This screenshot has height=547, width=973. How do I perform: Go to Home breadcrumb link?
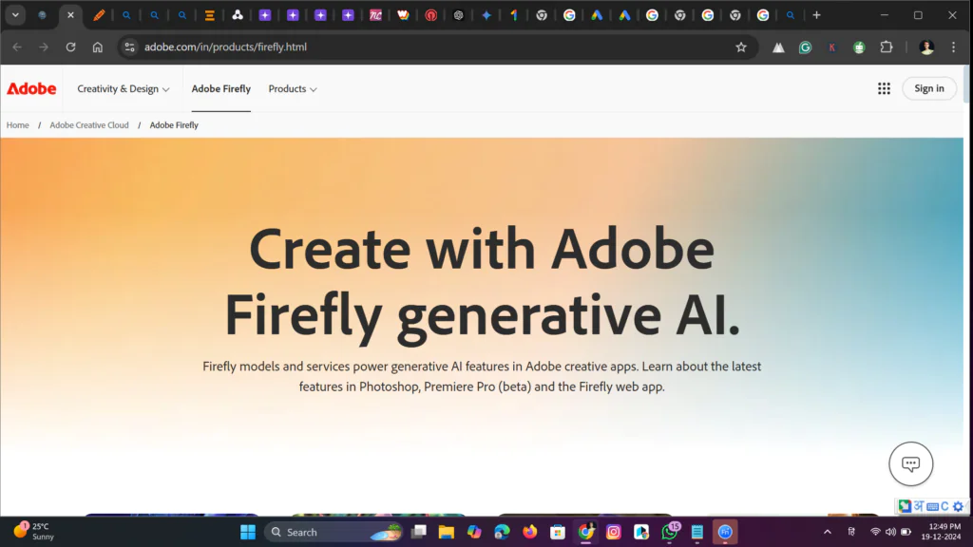click(x=17, y=125)
